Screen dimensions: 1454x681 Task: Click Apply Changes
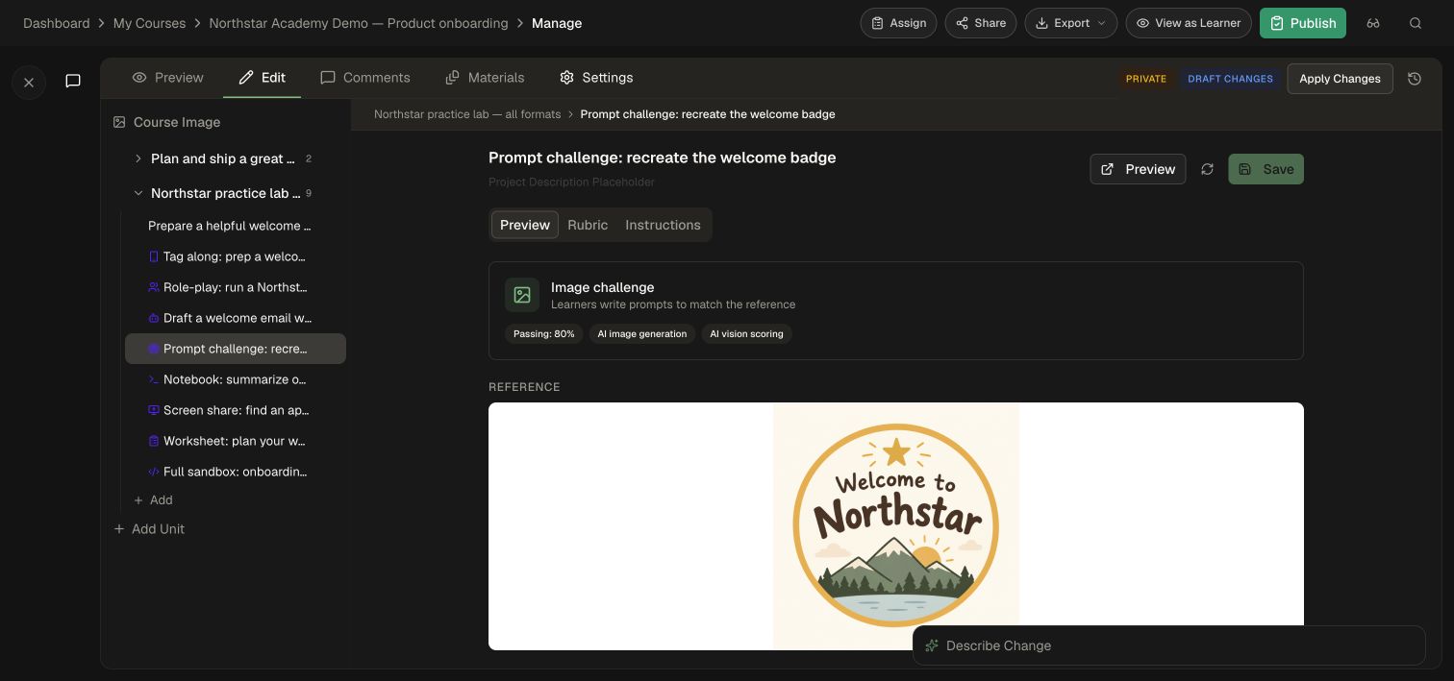[1340, 79]
